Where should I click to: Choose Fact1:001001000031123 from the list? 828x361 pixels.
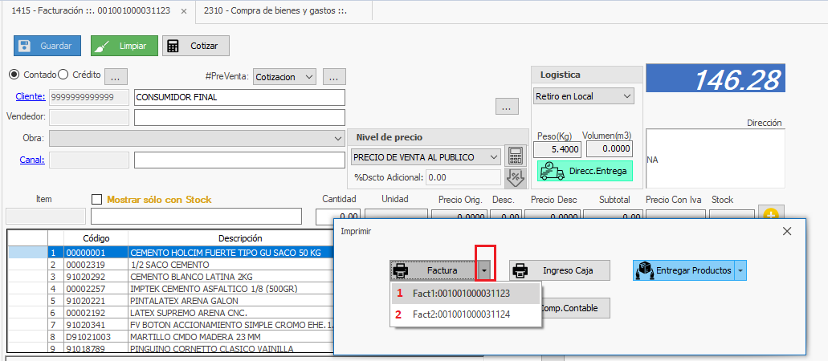pyautogui.click(x=461, y=294)
